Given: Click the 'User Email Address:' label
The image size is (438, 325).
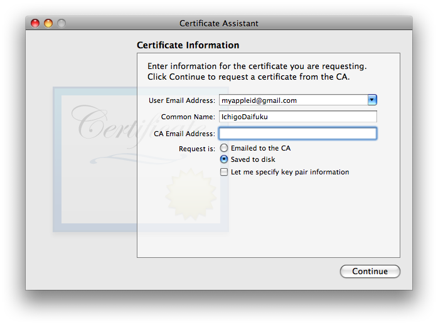Looking at the screenshot, I should coord(181,100).
